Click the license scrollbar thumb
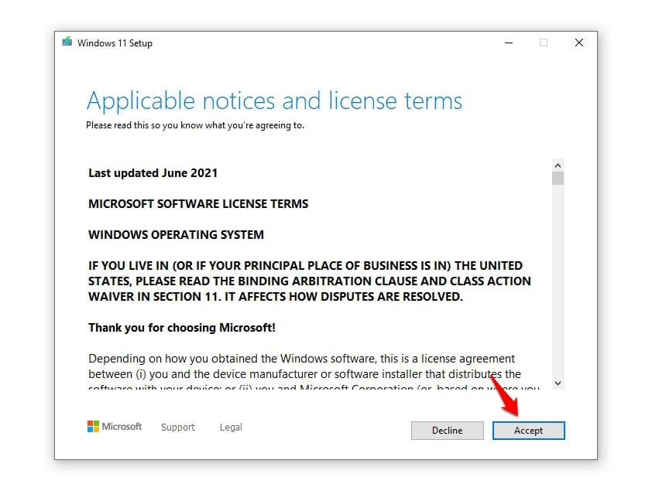This screenshot has height=494, width=652. click(x=558, y=179)
